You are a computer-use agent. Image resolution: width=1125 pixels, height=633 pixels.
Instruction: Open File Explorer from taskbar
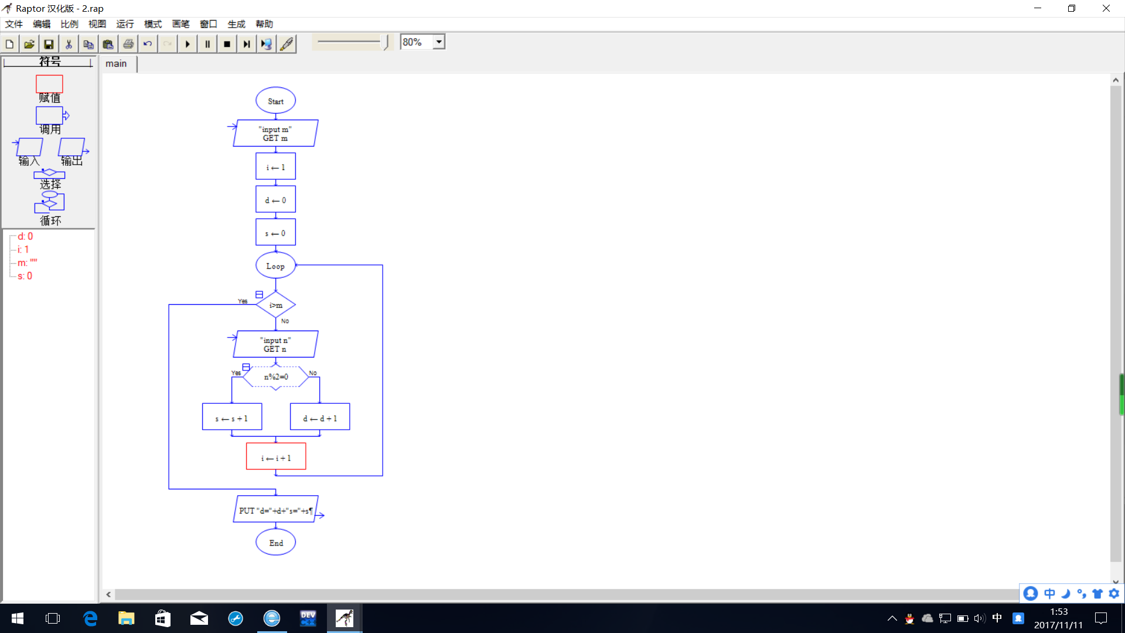[x=126, y=618]
